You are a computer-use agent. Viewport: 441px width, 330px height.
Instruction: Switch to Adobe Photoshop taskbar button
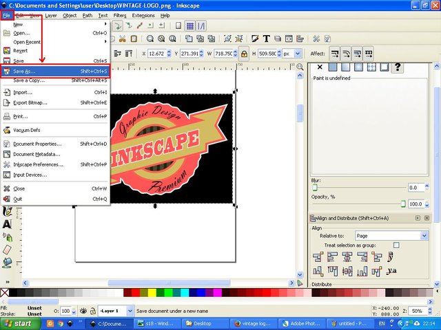pos(302,324)
